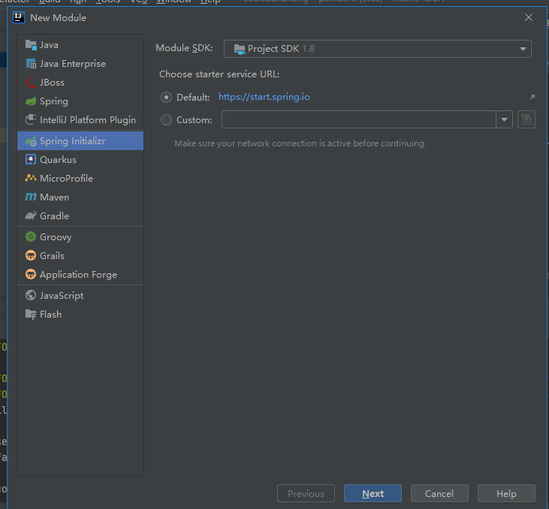The height and width of the screenshot is (509, 549).
Task: Select 'JavaScript' entry text
Action: [x=62, y=296]
